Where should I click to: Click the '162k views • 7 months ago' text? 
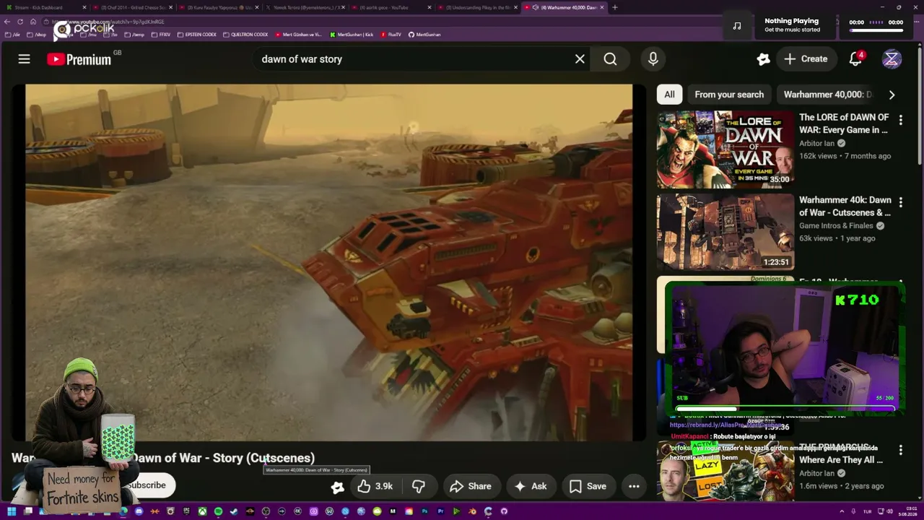(x=845, y=156)
